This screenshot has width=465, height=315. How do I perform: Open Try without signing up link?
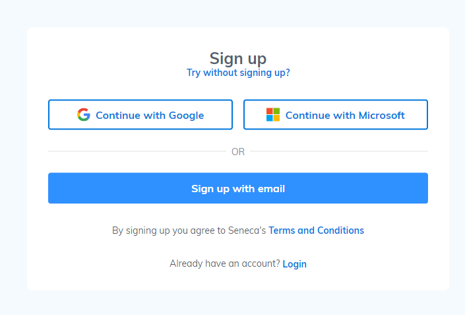pos(238,73)
